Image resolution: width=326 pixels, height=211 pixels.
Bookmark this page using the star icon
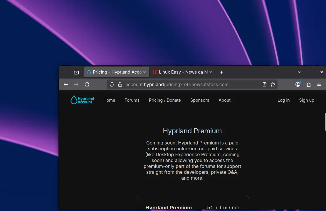(x=273, y=84)
